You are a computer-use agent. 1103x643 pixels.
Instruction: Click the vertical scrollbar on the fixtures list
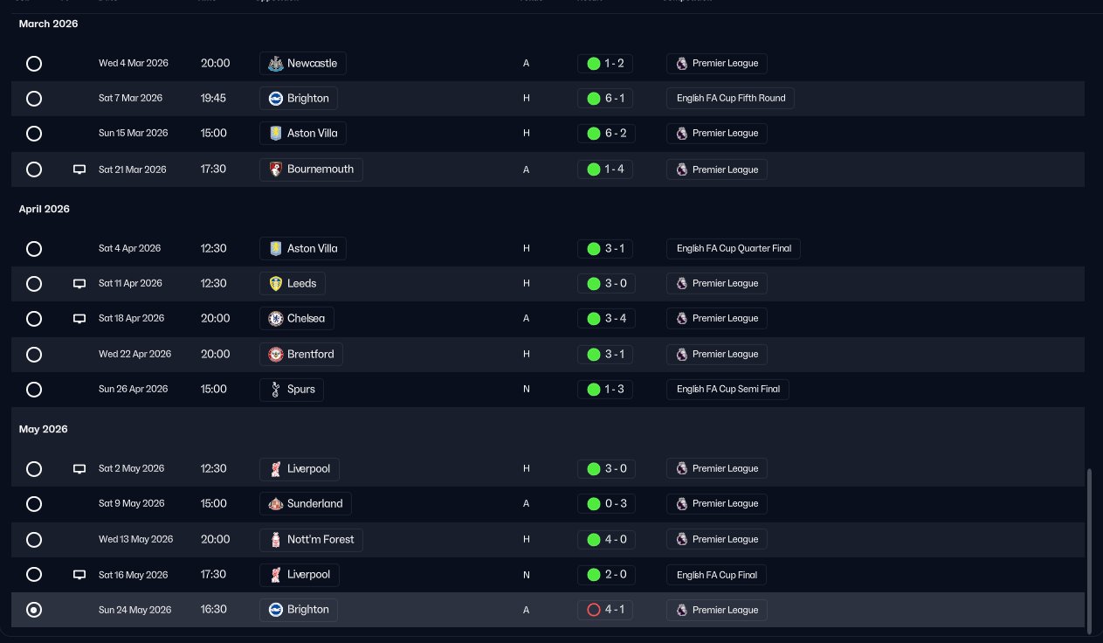point(1090,550)
